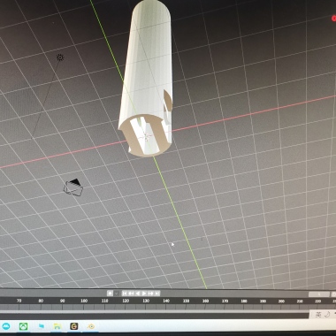Viewport: 336px width, 336px height.
Task: Select the point light object in viewport
Action: coord(60,57)
